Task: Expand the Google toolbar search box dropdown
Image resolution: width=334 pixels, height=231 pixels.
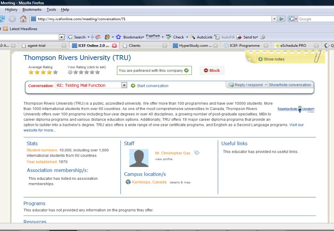Action: coord(62,37)
